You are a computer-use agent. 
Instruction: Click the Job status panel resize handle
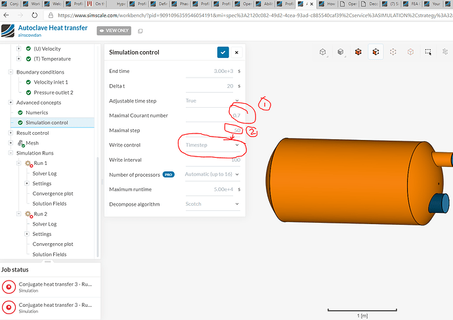click(48, 262)
